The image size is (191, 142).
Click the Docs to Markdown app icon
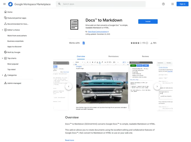[x=74, y=24]
